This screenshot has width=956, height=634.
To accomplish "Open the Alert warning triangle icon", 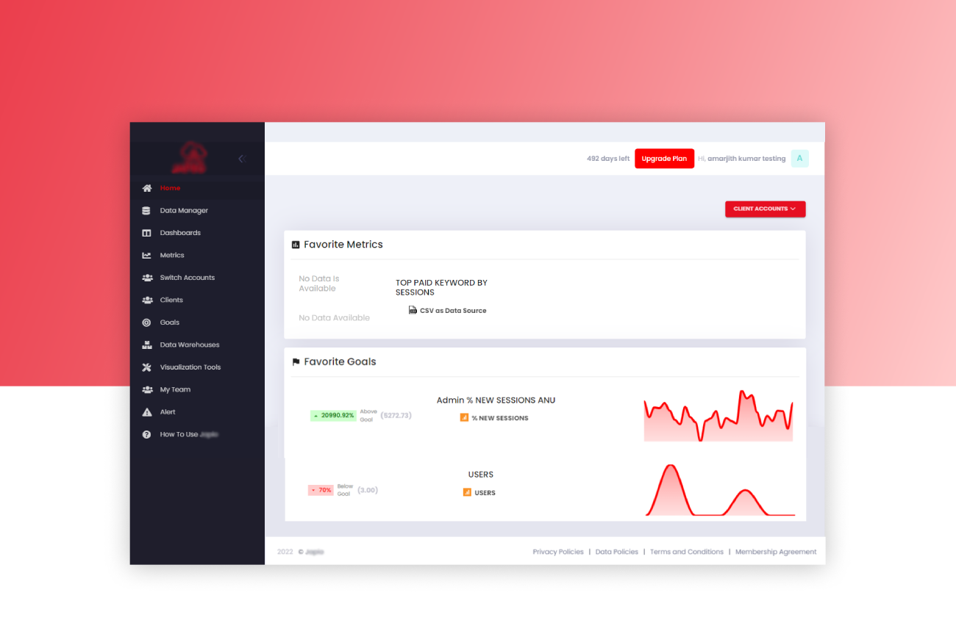I will coord(146,412).
